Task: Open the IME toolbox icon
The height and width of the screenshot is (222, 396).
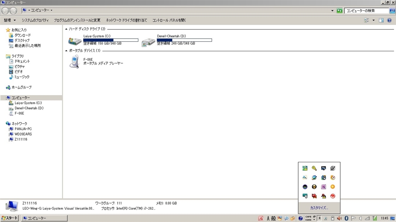Action: (292, 218)
